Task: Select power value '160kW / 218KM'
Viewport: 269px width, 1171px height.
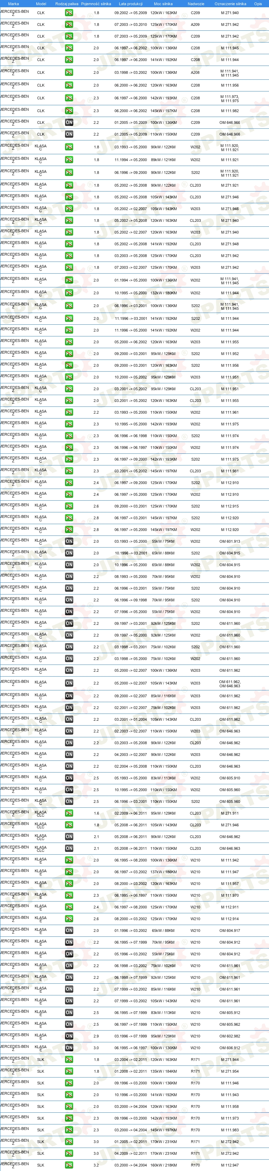Action: tap(163, 1165)
